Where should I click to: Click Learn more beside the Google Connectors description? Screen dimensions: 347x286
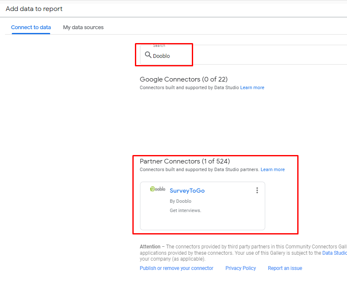click(x=252, y=87)
